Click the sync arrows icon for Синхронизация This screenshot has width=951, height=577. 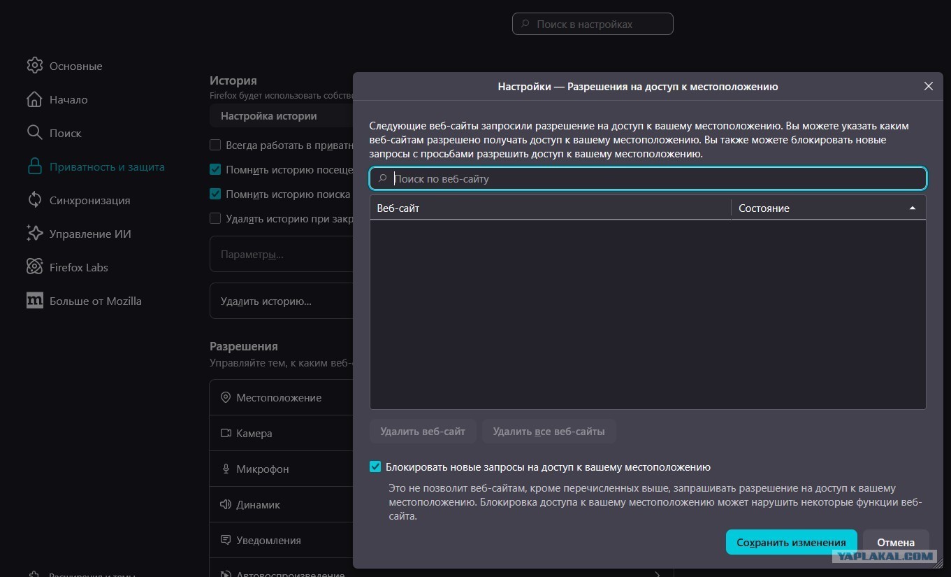coord(34,200)
